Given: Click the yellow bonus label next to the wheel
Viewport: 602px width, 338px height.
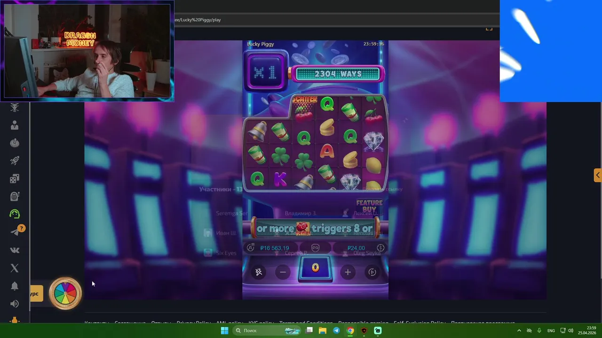Looking at the screenshot, I should pos(36,294).
